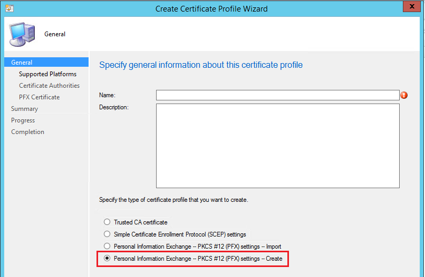Click the red error icon beside Name
The width and height of the screenshot is (425, 277).
(404, 95)
